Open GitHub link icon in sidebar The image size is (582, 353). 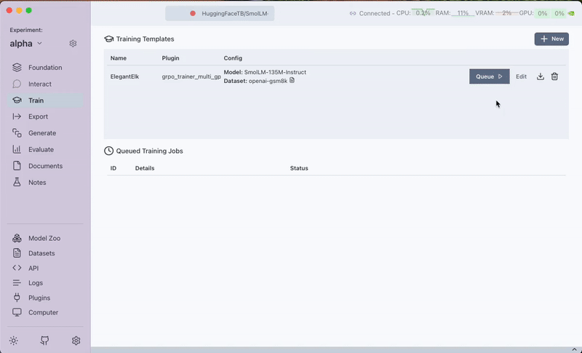click(x=44, y=341)
